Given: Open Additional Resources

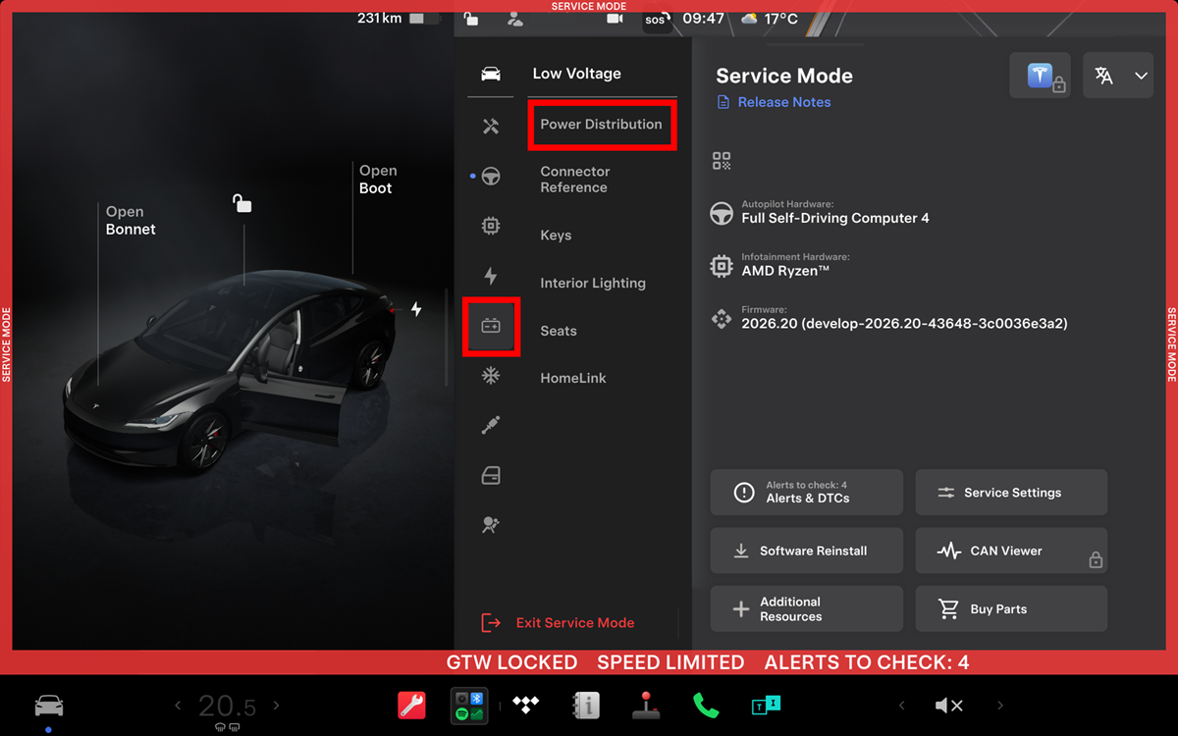Looking at the screenshot, I should (x=806, y=608).
